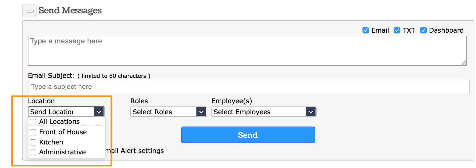Click the Select Employees arrow icon

coord(311,112)
